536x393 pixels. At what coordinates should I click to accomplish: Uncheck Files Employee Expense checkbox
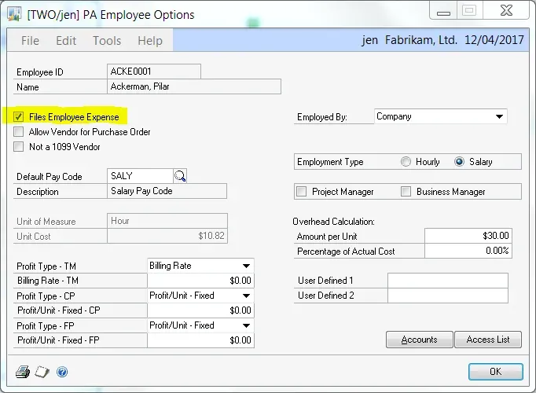point(19,117)
